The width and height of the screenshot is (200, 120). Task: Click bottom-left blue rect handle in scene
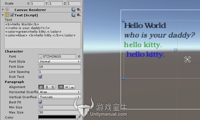point(123,79)
